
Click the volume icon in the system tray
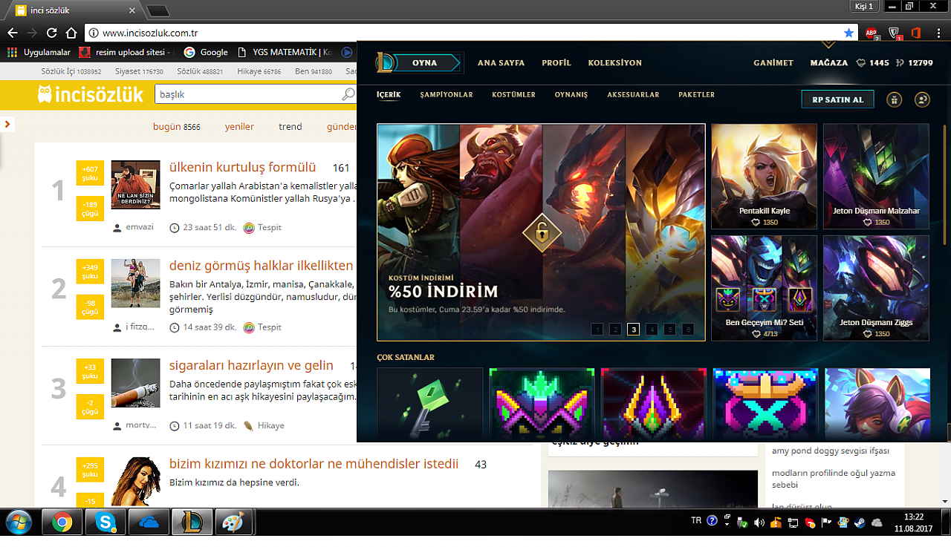tap(759, 523)
